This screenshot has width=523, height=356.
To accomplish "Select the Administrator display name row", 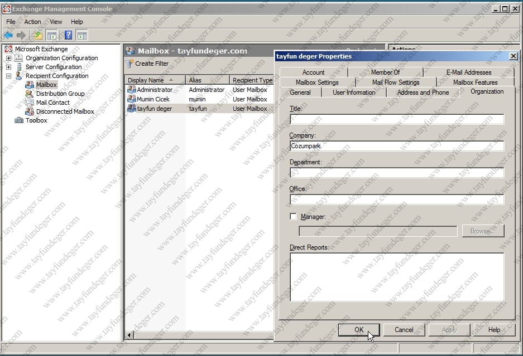I will 155,90.
